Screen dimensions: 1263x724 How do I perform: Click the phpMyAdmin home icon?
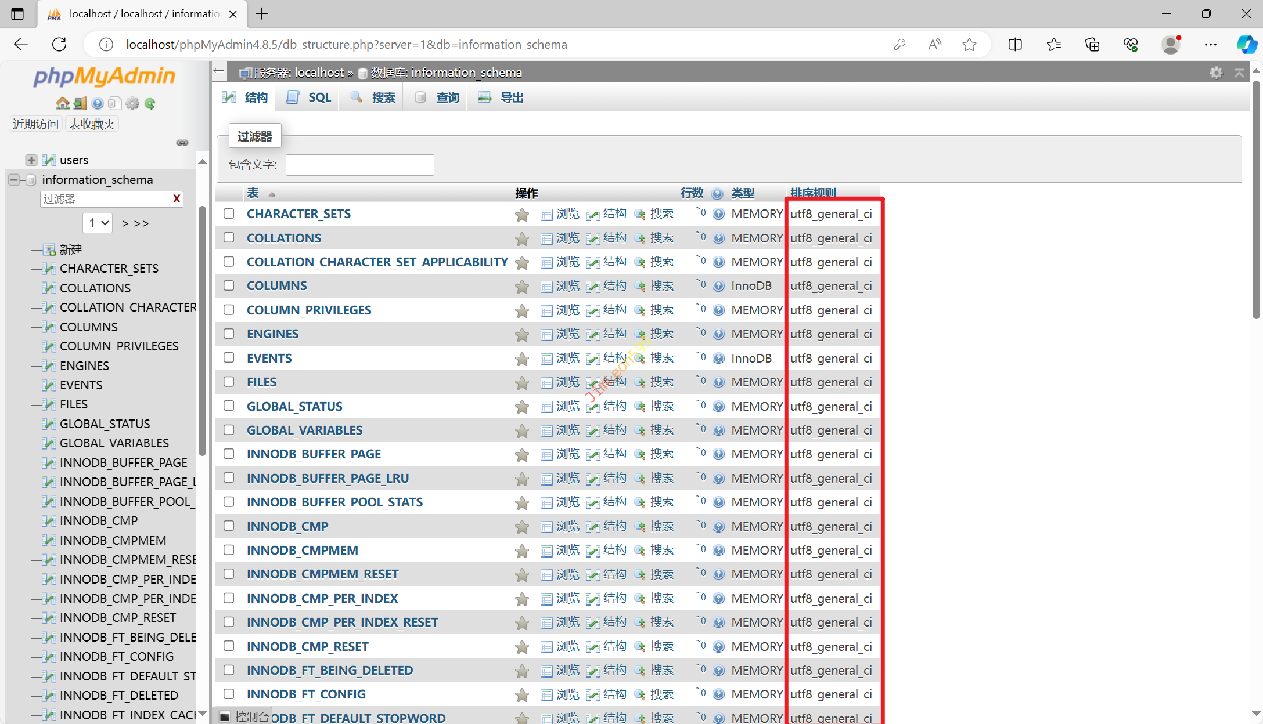coord(62,103)
